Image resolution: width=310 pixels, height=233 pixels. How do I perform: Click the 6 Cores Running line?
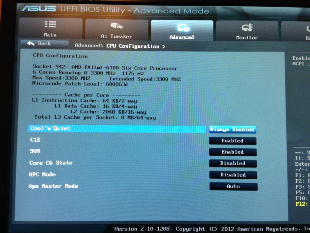[88, 73]
